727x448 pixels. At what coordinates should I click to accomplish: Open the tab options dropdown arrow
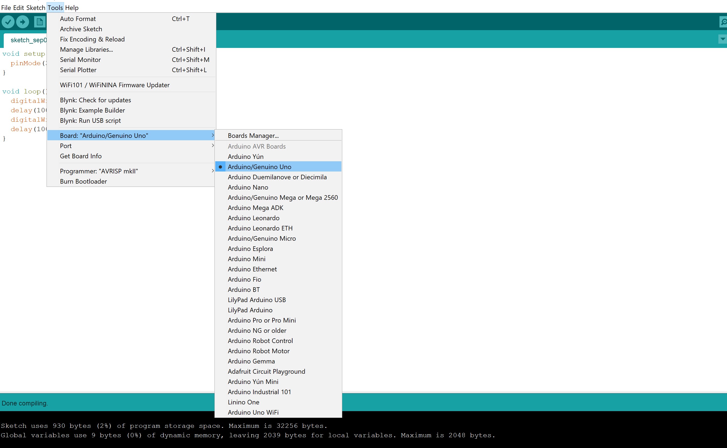tap(722, 39)
